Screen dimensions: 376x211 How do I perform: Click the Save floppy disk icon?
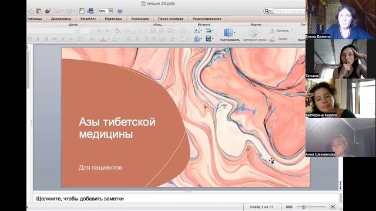click(90, 11)
